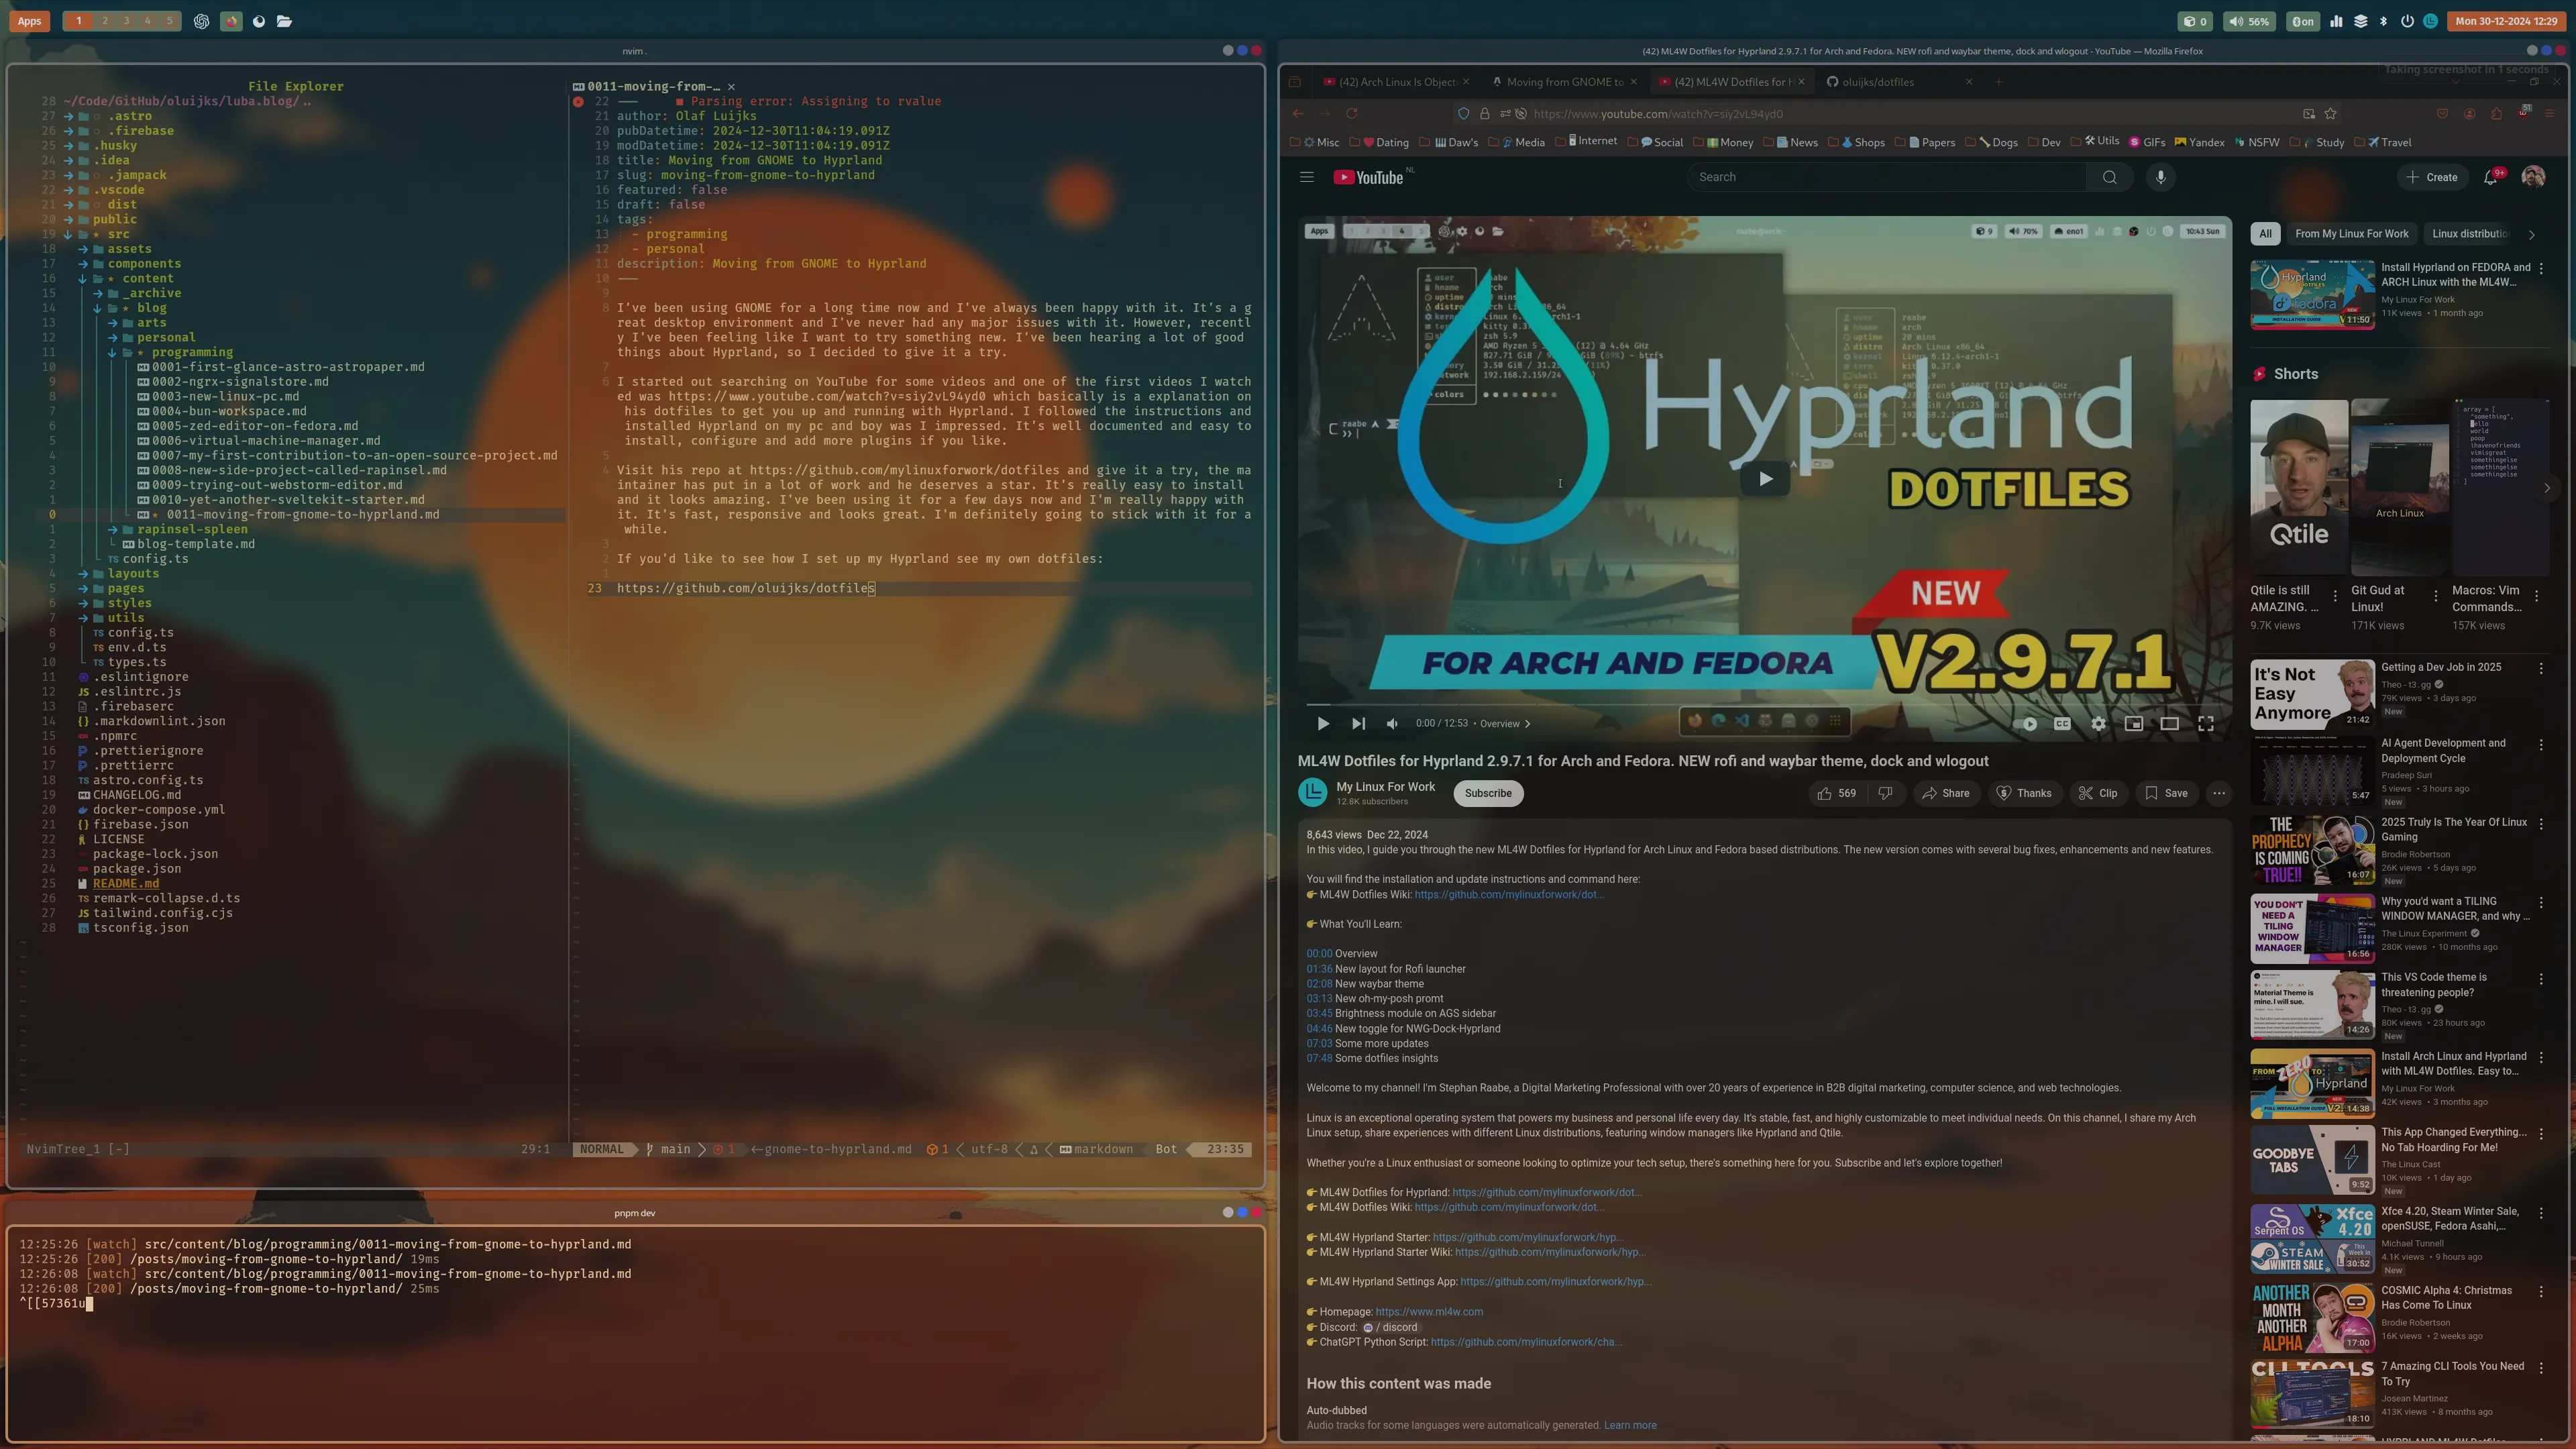Open the YouTube account avatar menu
Viewport: 2576px width, 1449px height.
coord(2533,177)
